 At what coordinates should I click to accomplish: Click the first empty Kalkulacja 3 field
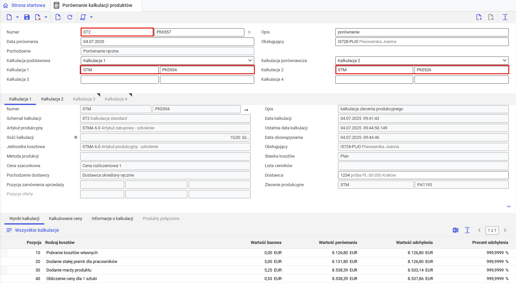[x=120, y=79]
